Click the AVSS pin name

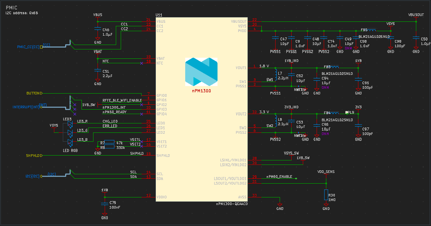(242, 197)
